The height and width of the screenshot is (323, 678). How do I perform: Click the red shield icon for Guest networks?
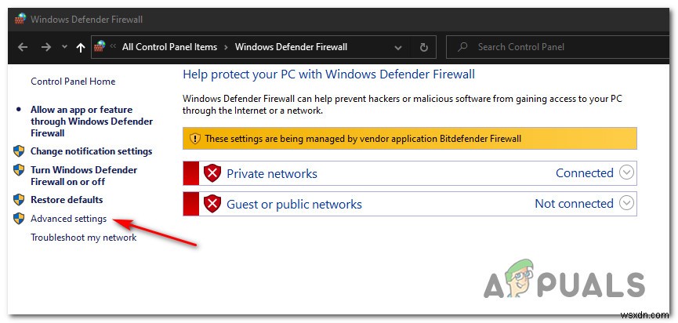pyautogui.click(x=212, y=204)
